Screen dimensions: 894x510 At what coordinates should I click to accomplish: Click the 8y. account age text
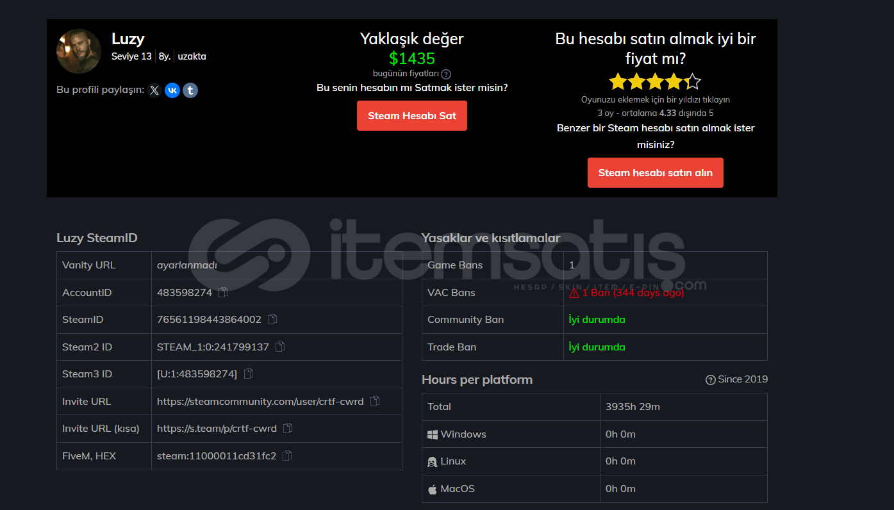pos(165,56)
